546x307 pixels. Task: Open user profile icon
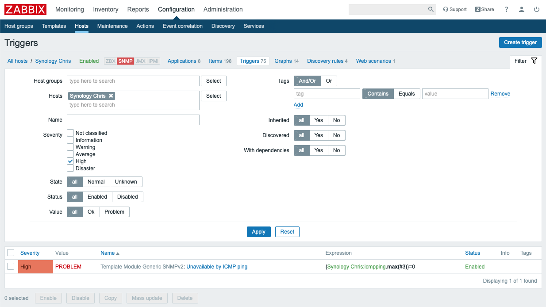point(522,9)
